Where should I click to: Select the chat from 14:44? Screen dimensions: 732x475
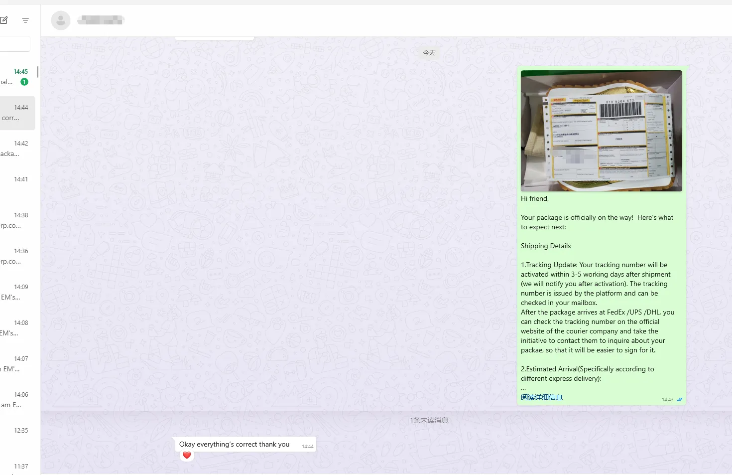17,113
